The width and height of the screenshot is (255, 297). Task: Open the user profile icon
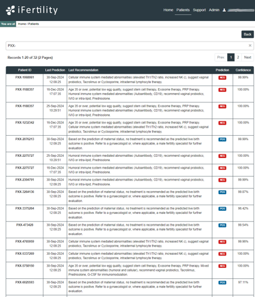[224, 10]
